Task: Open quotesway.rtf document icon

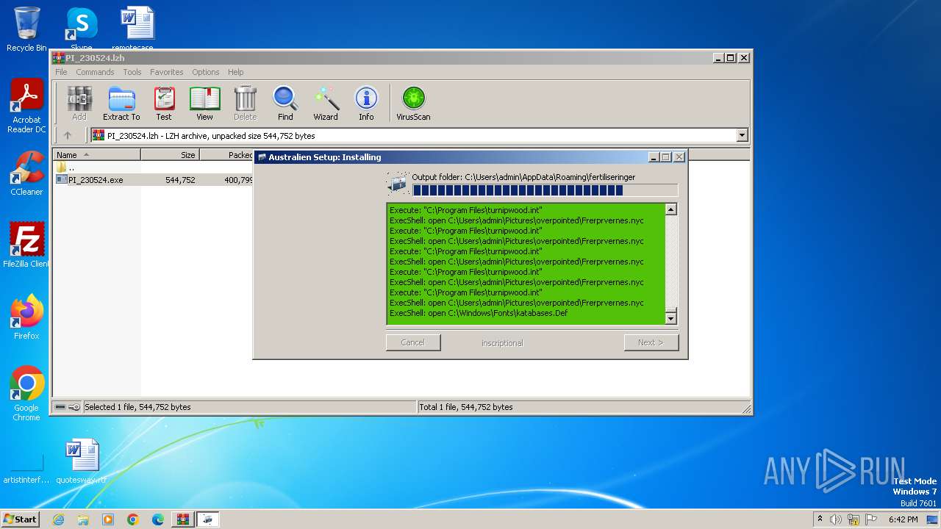Action: point(82,461)
